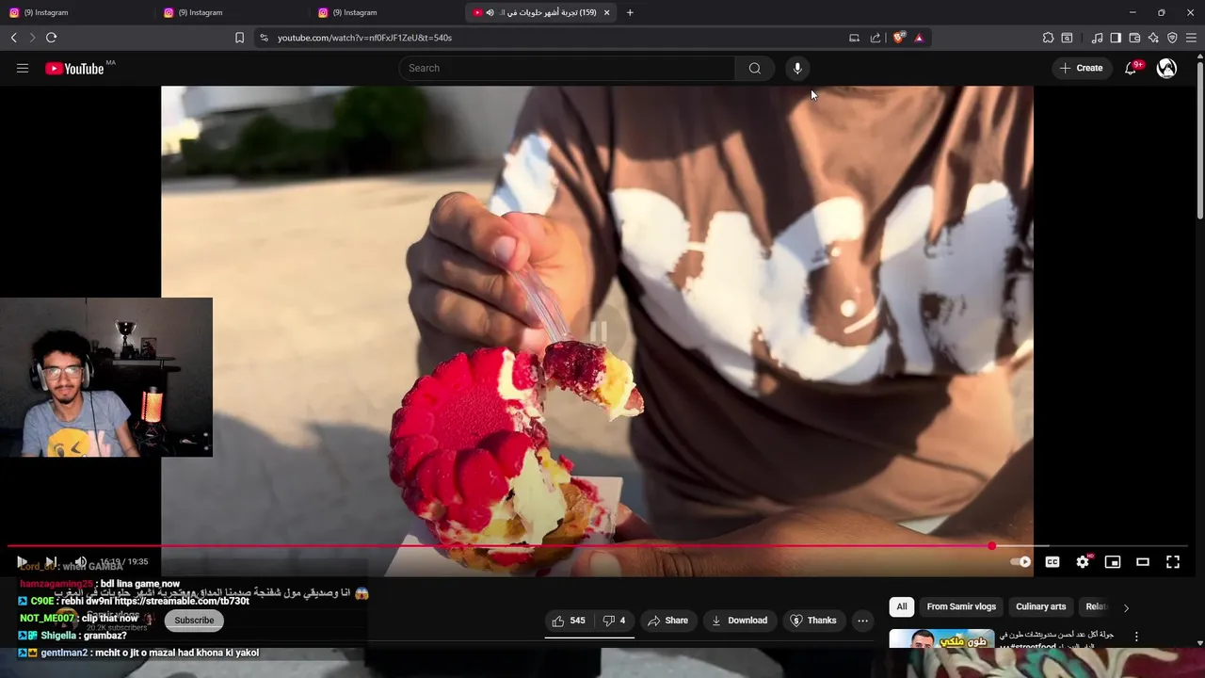The width and height of the screenshot is (1205, 678).
Task: Like the video with 545 likes
Action: coord(569,621)
